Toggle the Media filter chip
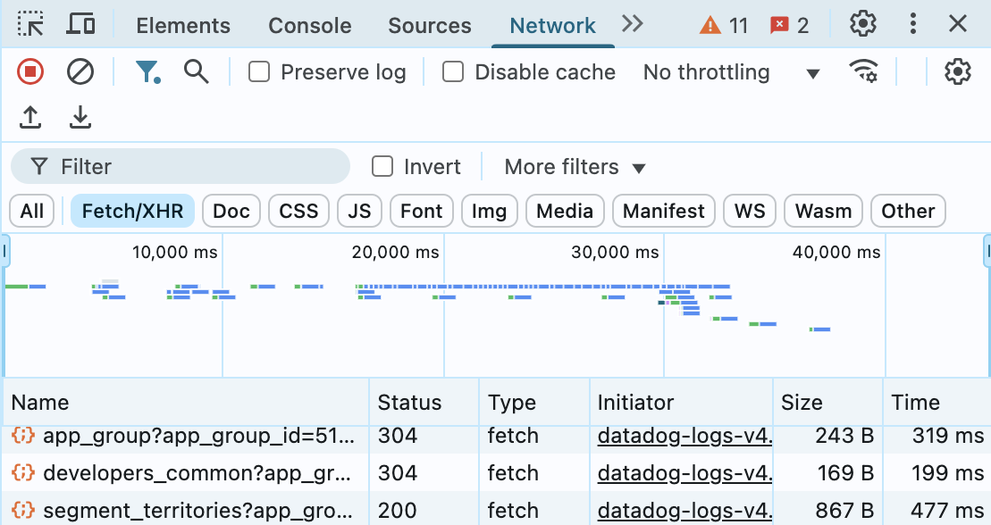 pyautogui.click(x=565, y=211)
